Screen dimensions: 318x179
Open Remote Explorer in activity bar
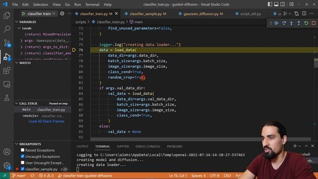click(x=6, y=84)
